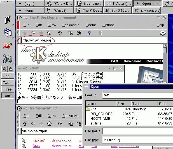Launch the xv image viewer panel icon

7,46
